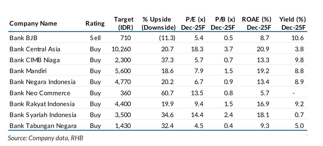The height and width of the screenshot is (146, 323).
Task: Click the Rating column header
Action: (x=95, y=23)
